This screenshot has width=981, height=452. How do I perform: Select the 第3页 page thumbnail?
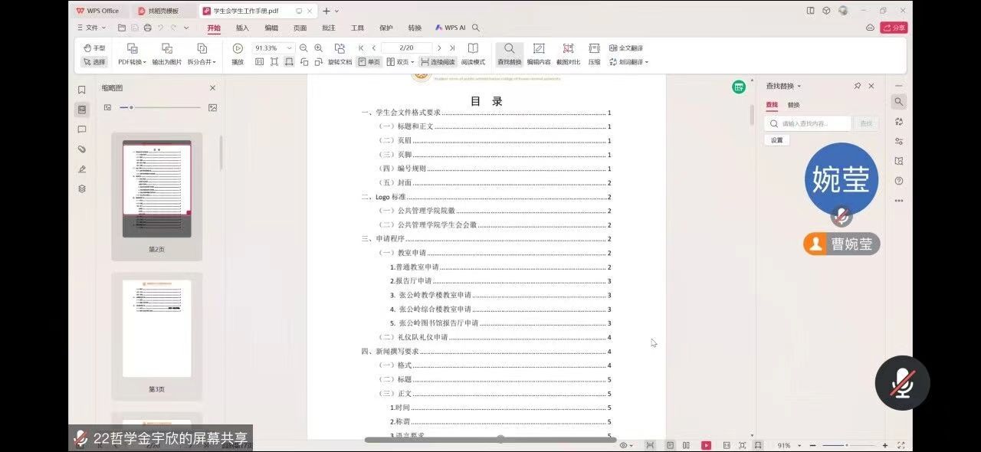[x=156, y=328]
